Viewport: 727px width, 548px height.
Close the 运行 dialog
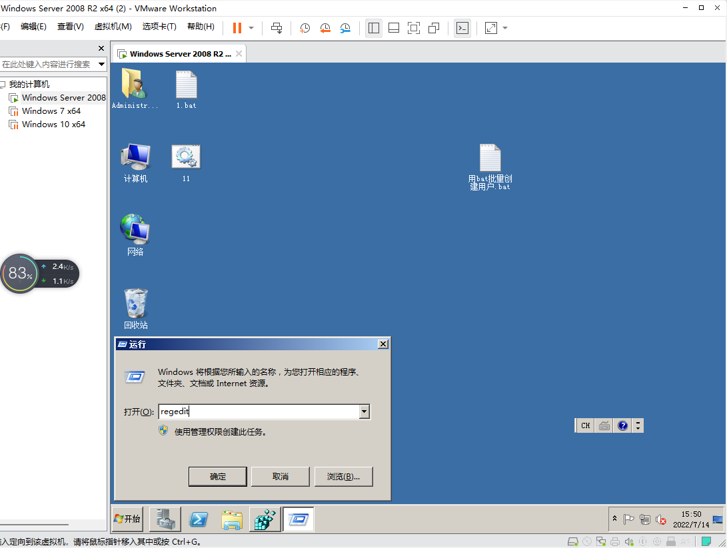[x=383, y=344]
